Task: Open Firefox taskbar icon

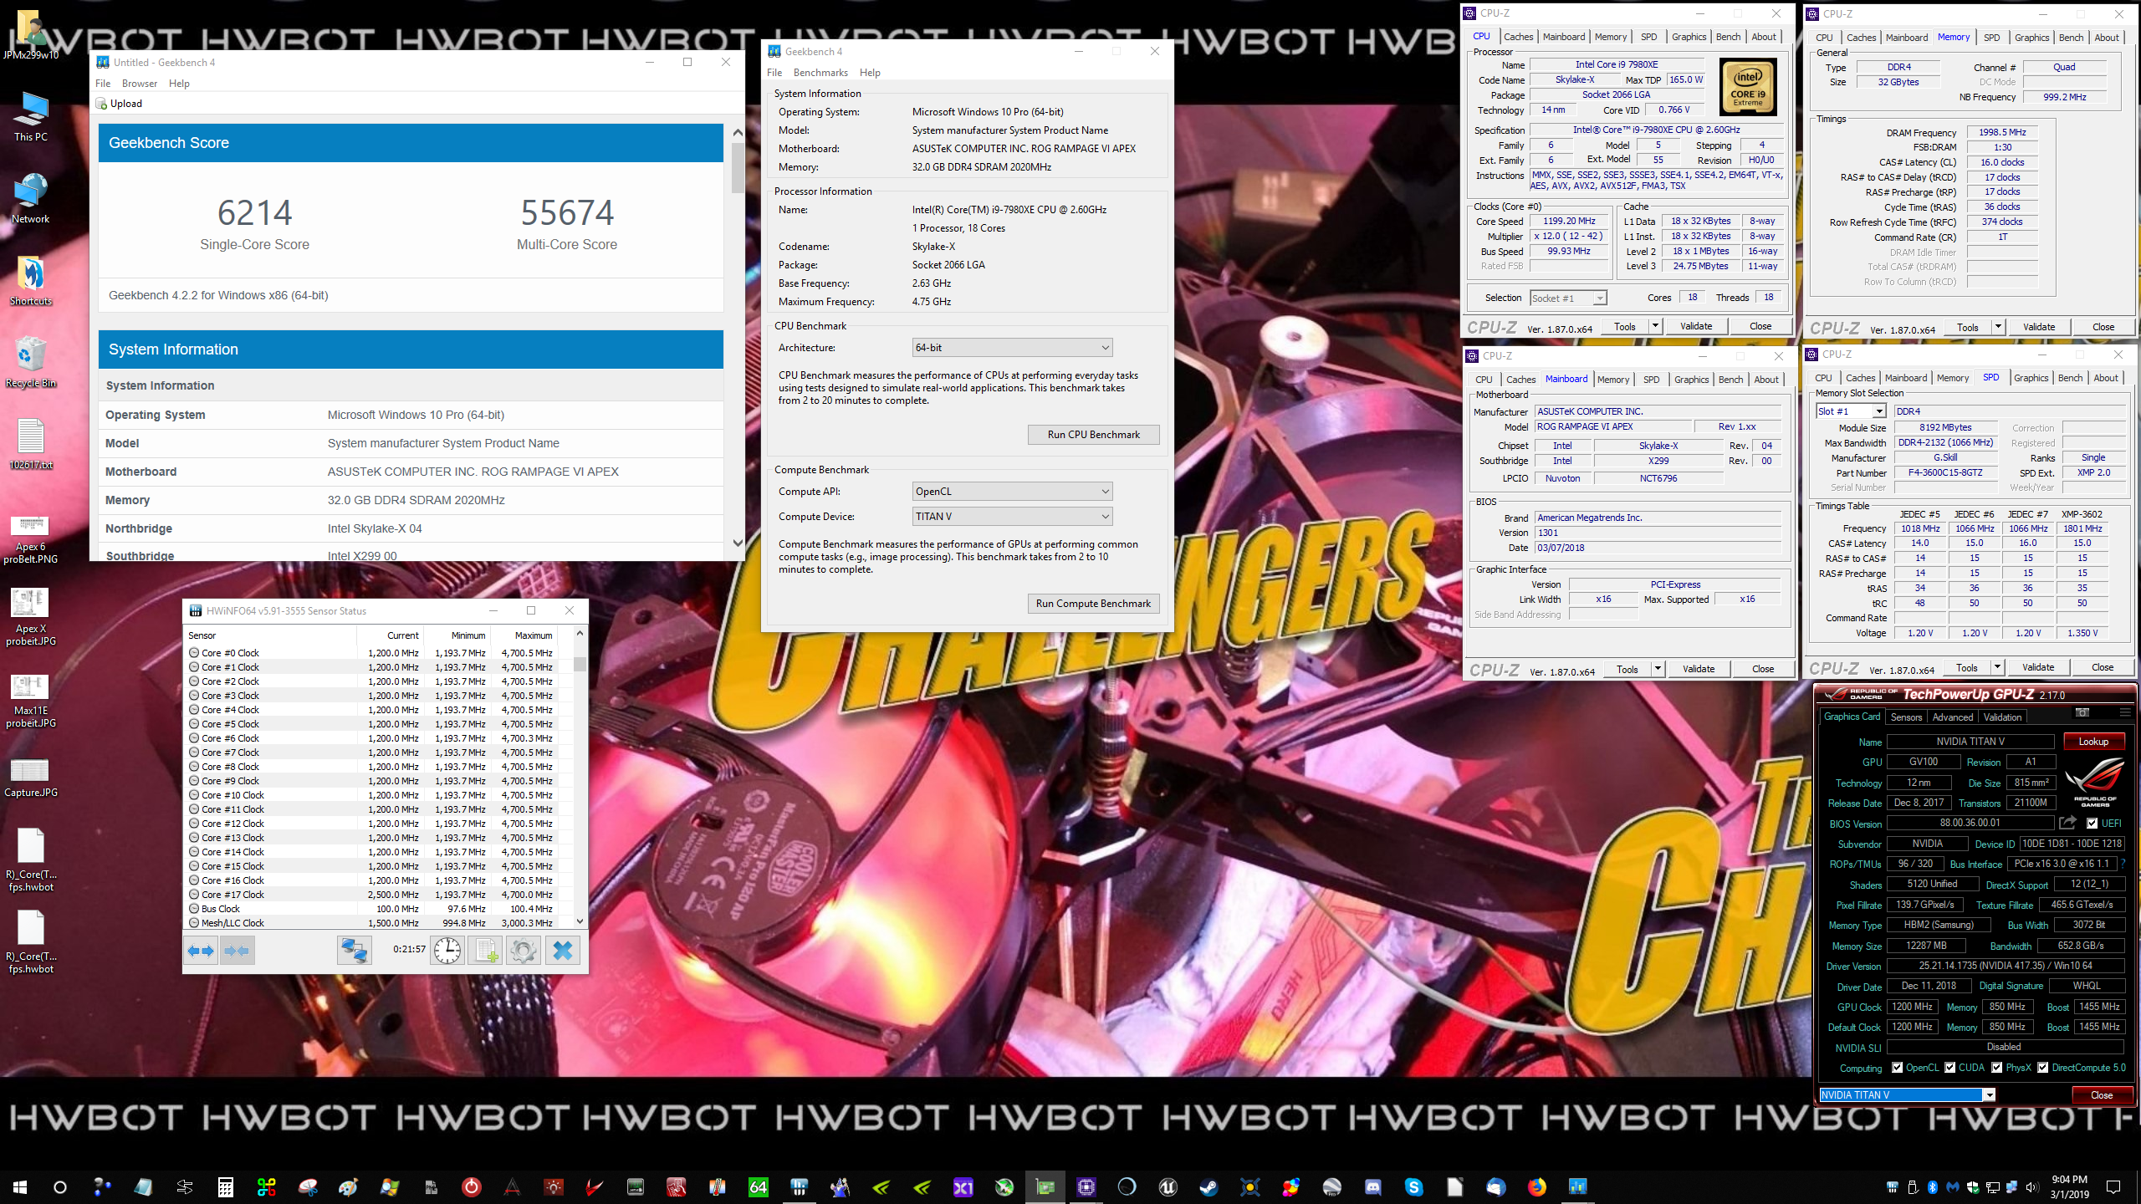Action: [x=1536, y=1186]
